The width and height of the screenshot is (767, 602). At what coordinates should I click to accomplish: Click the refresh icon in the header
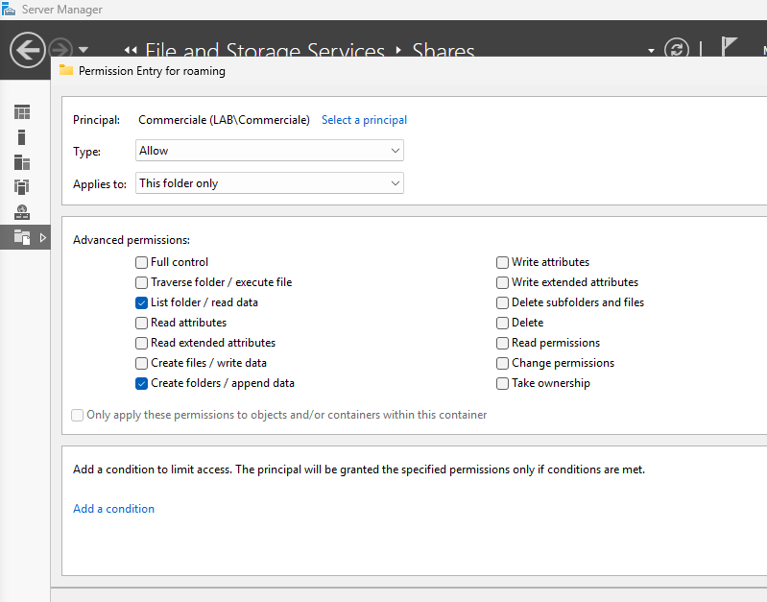[677, 50]
